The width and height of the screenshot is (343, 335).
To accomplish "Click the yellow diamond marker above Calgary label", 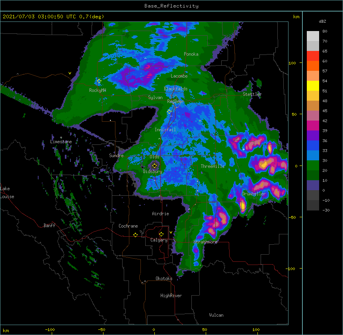I will (x=161, y=234).
